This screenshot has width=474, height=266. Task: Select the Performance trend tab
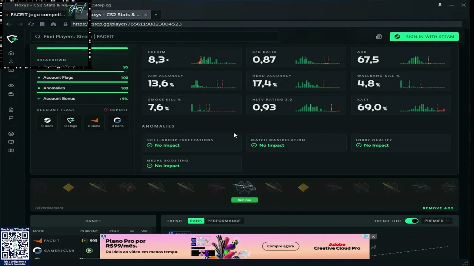[224, 221]
